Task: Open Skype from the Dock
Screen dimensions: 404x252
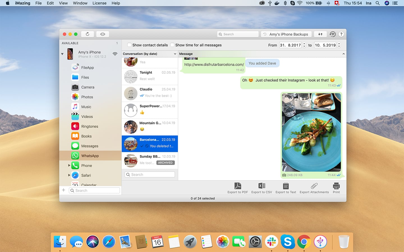Action: coord(288,242)
